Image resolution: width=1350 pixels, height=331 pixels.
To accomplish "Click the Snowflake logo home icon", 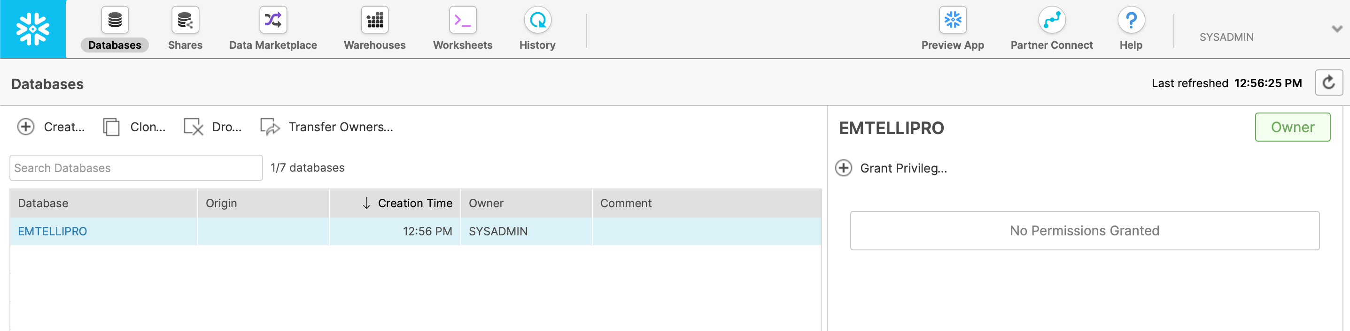I will (32, 29).
